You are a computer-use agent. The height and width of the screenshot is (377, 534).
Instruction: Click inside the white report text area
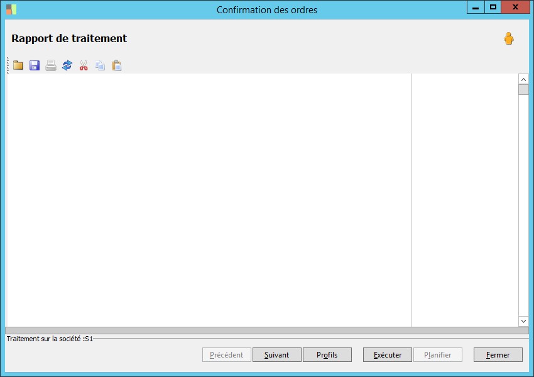coord(209,200)
